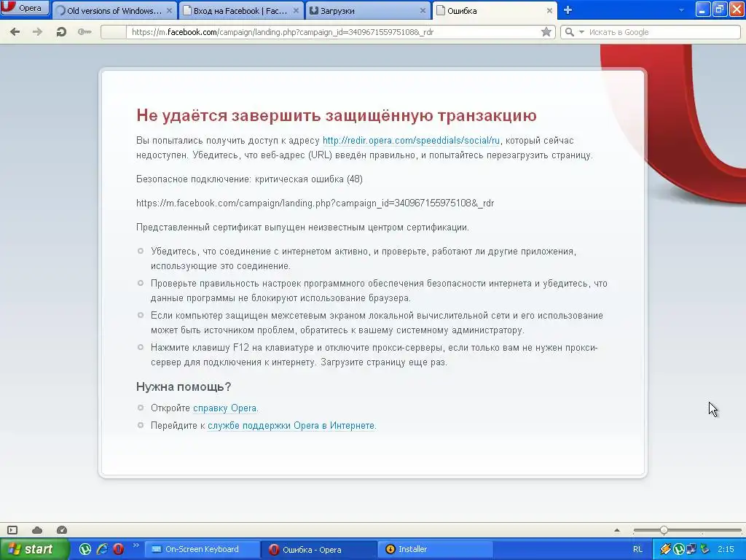
Task: Switch to the Old versions of Windows tab
Action: click(114, 10)
